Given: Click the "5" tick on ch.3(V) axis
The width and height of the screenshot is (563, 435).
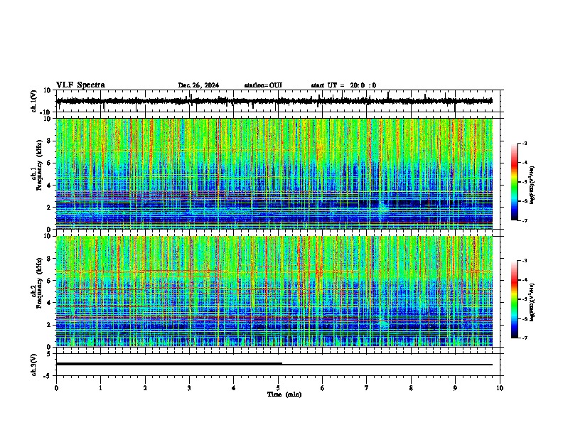Looking at the screenshot, I should click(49, 354).
